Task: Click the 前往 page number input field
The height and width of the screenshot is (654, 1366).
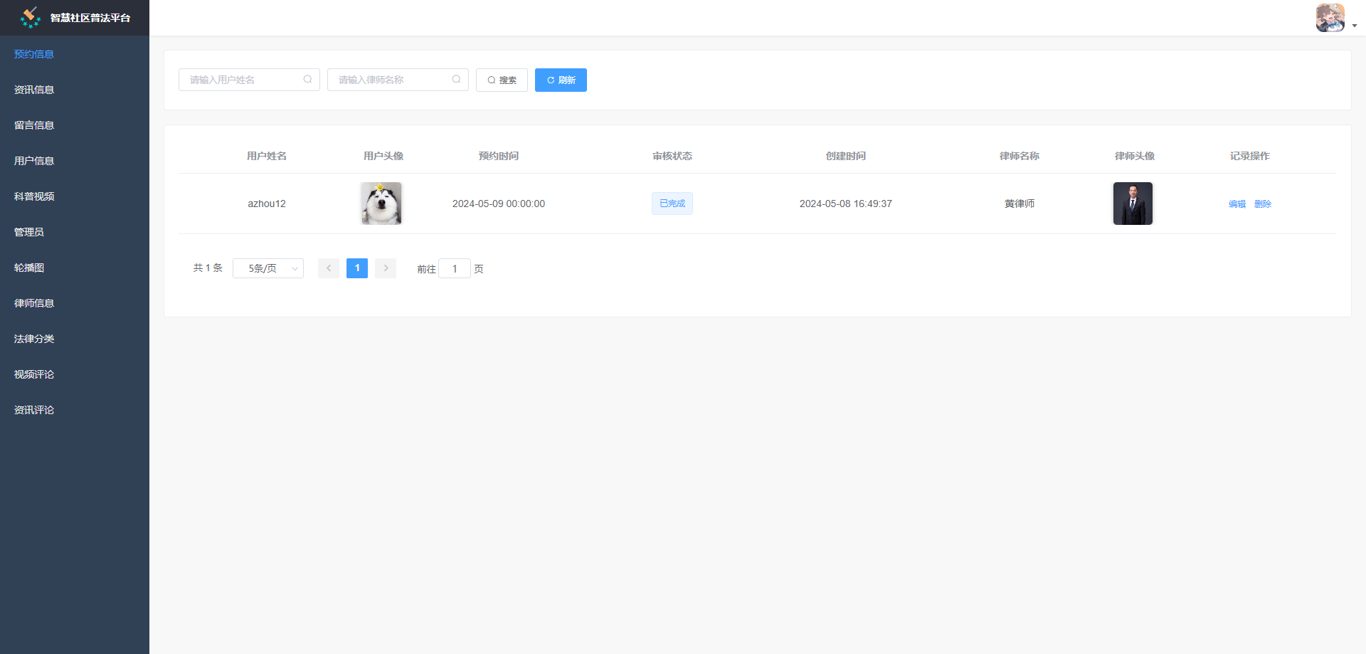Action: (455, 268)
